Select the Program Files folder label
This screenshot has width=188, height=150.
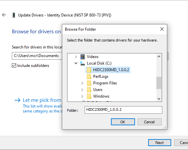(105, 83)
